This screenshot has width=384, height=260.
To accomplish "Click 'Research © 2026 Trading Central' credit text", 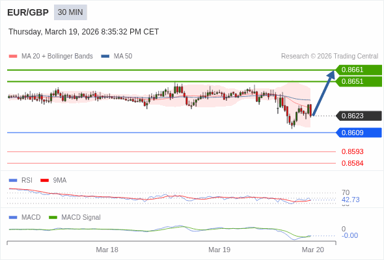I will (329, 57).
